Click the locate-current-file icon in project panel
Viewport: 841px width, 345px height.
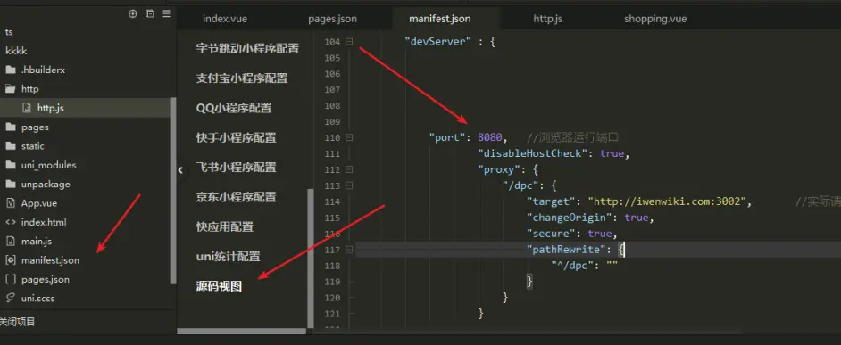click(x=133, y=14)
